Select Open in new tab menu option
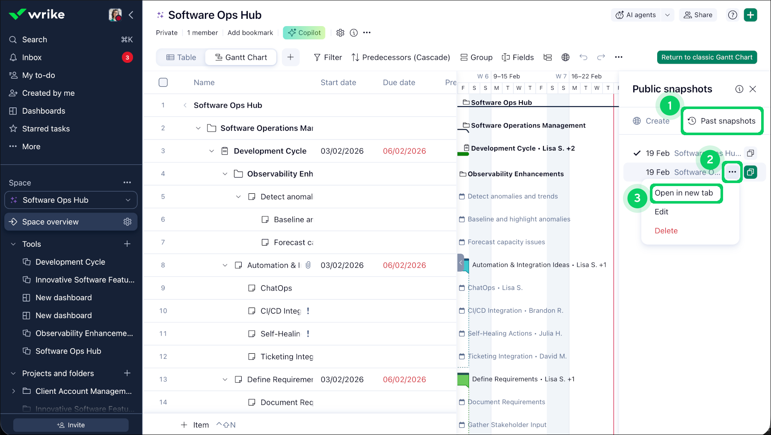771x435 pixels. point(684,193)
